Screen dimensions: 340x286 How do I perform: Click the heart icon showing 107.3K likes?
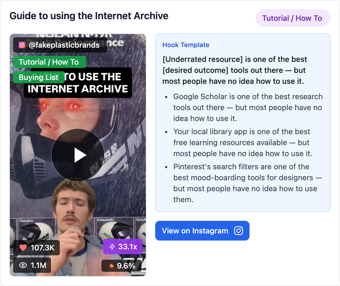pos(23,247)
